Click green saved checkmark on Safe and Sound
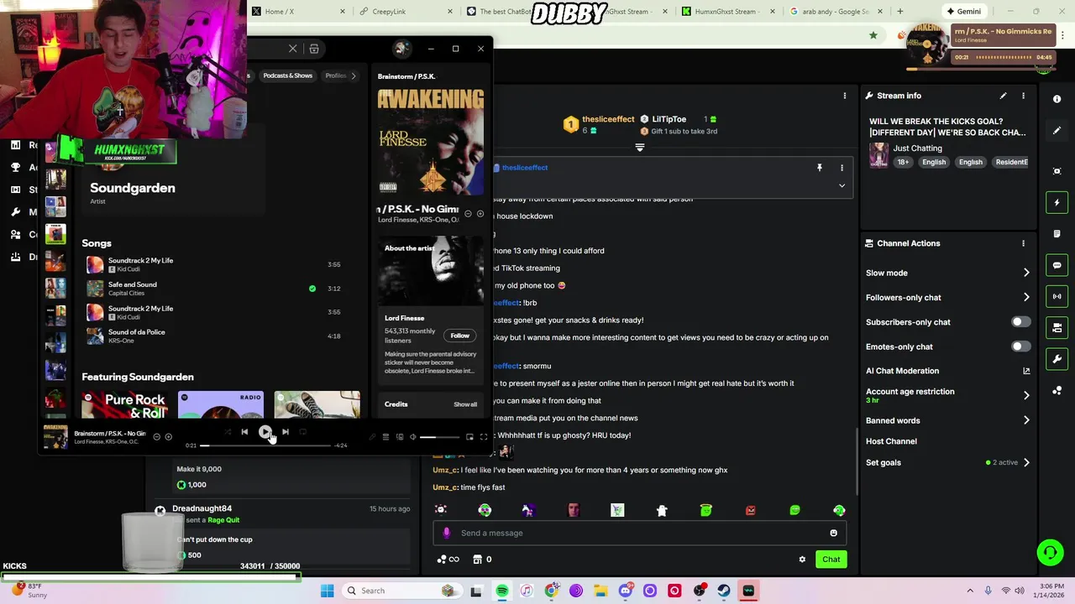Image resolution: width=1075 pixels, height=604 pixels. (312, 289)
